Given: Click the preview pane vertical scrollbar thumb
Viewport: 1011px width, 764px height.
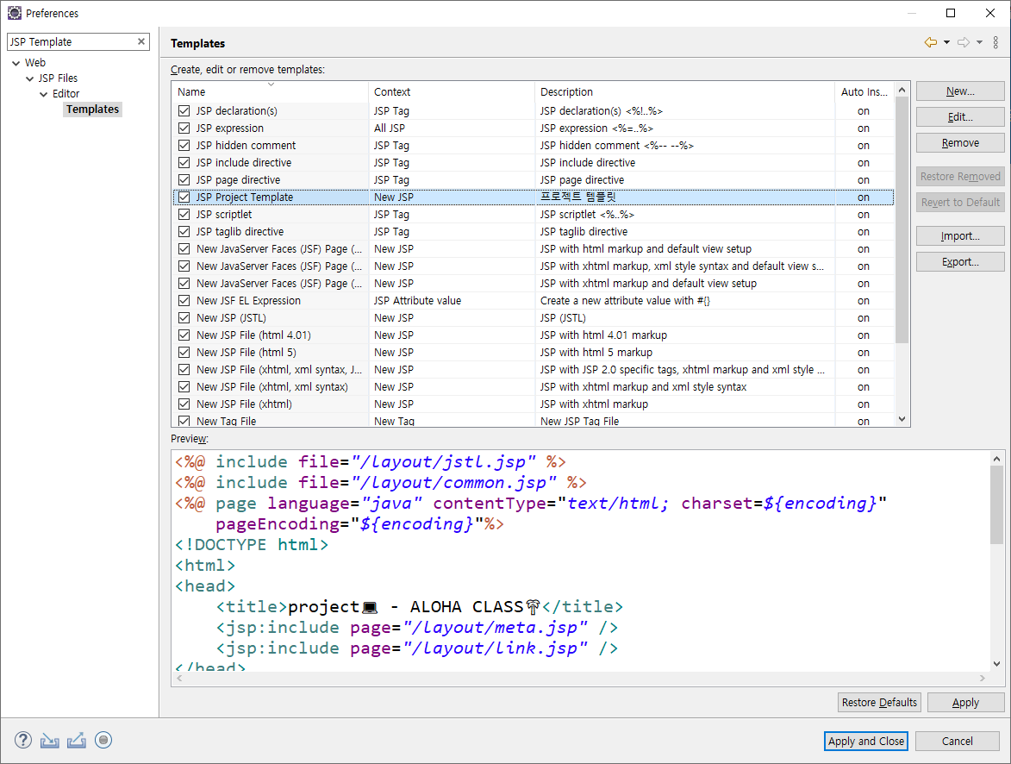Looking at the screenshot, I should click(x=997, y=505).
